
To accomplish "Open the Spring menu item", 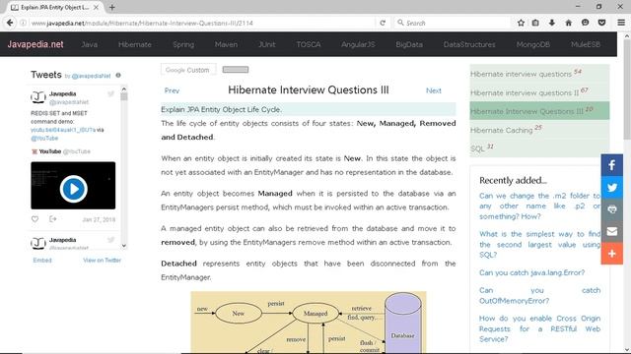I will 183,44.
